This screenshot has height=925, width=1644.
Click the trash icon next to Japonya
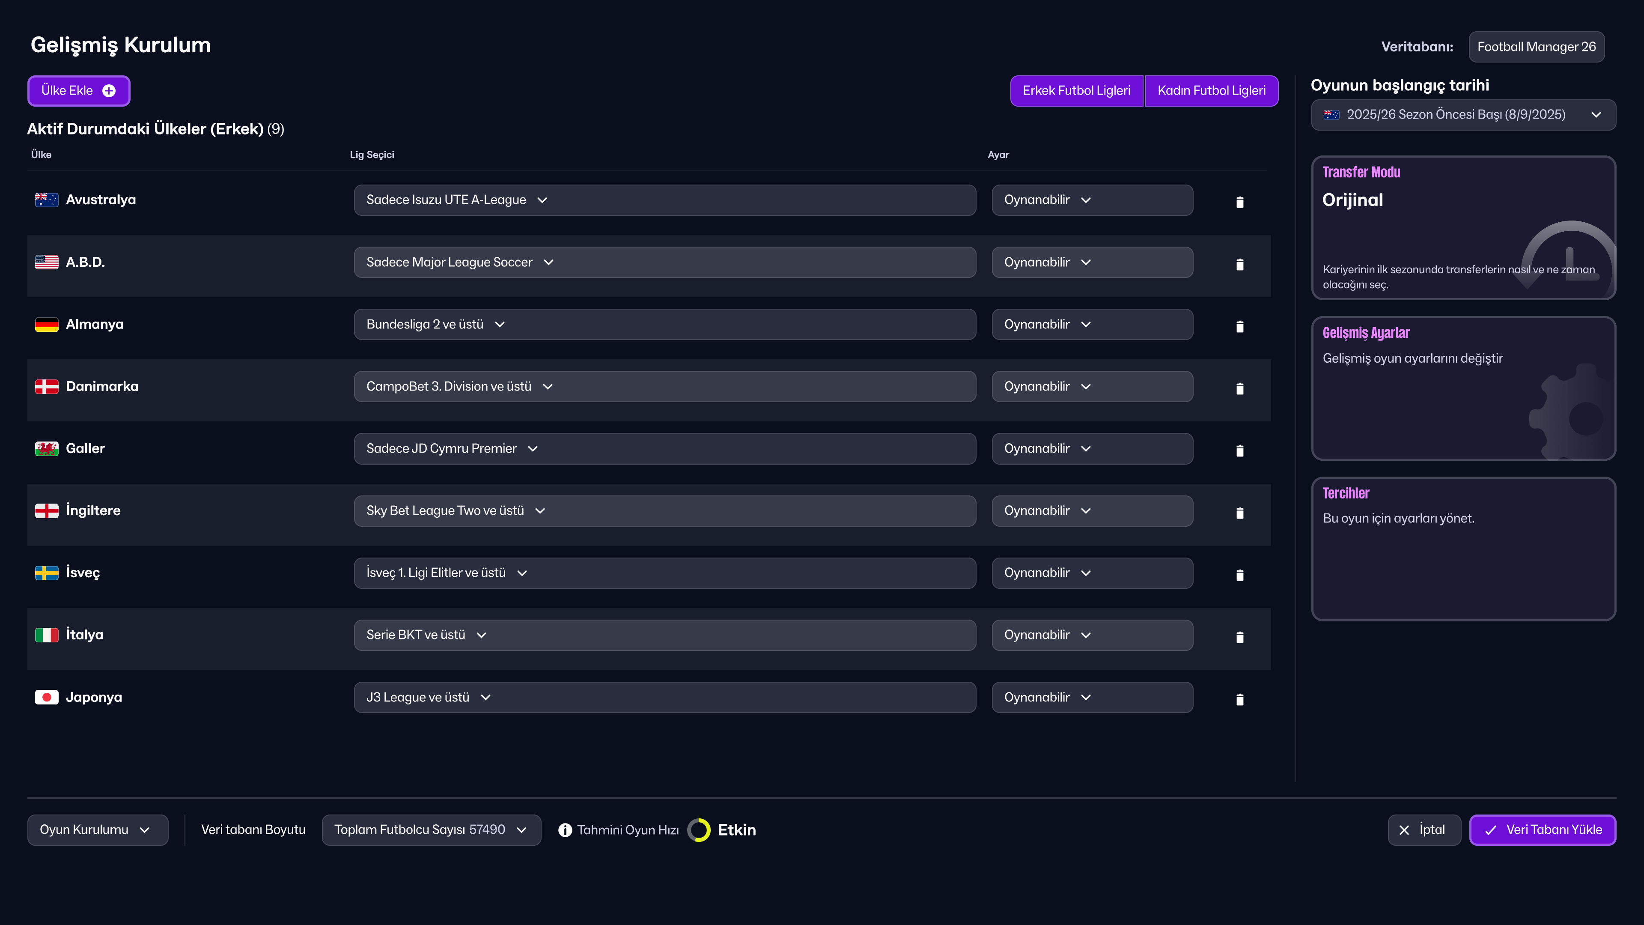[x=1240, y=699]
